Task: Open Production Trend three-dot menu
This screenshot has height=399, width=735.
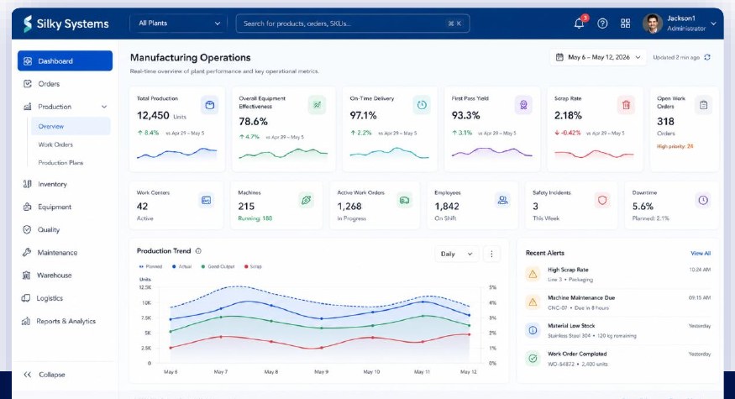Action: coord(491,255)
